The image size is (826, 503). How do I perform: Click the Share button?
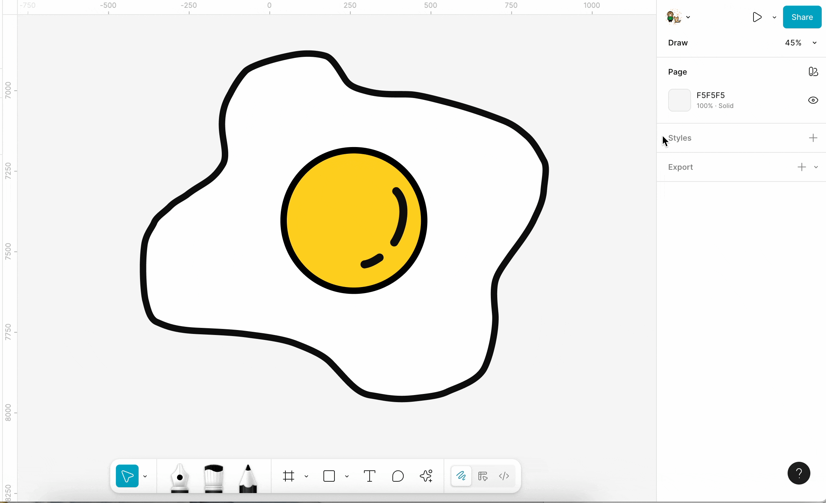[x=802, y=17]
